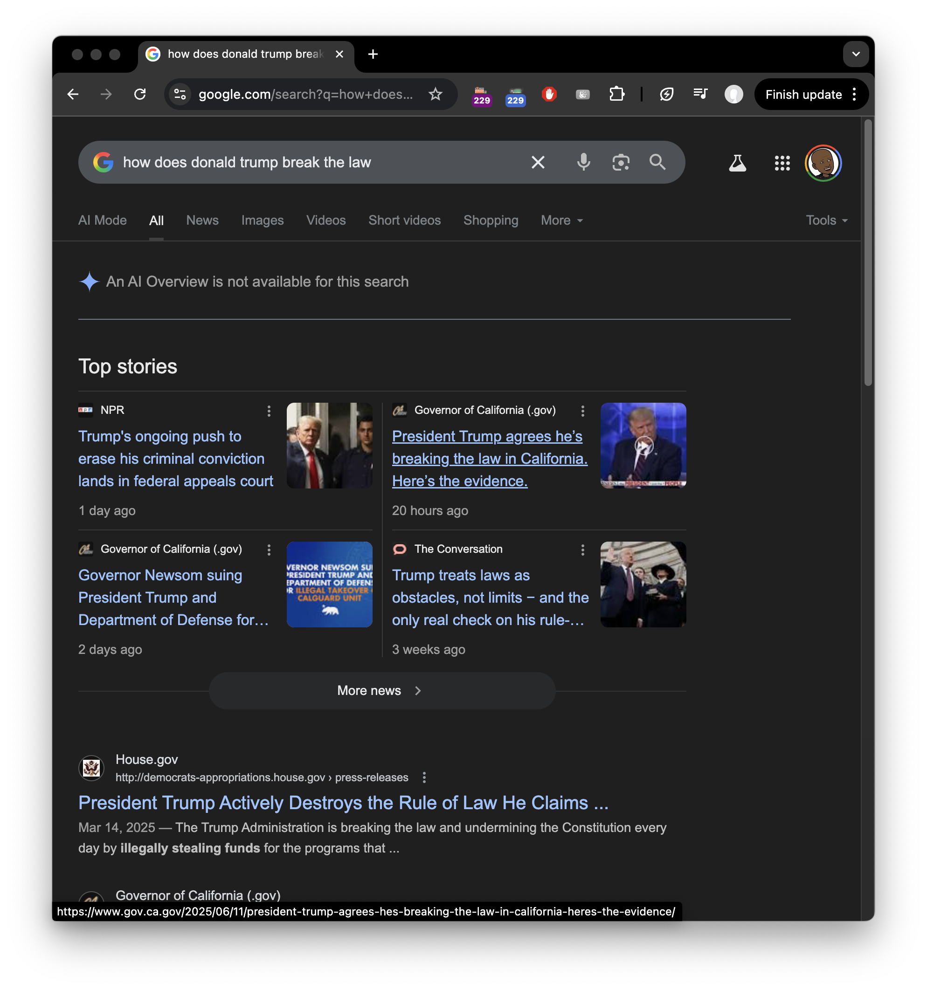Bookmark this page with the star icon
Viewport: 927px width, 990px height.
[x=436, y=94]
